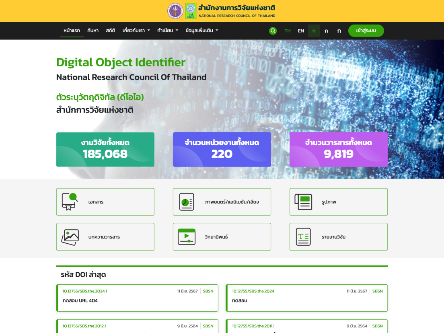Click the Digital Object Identifier heading

[x=121, y=63]
